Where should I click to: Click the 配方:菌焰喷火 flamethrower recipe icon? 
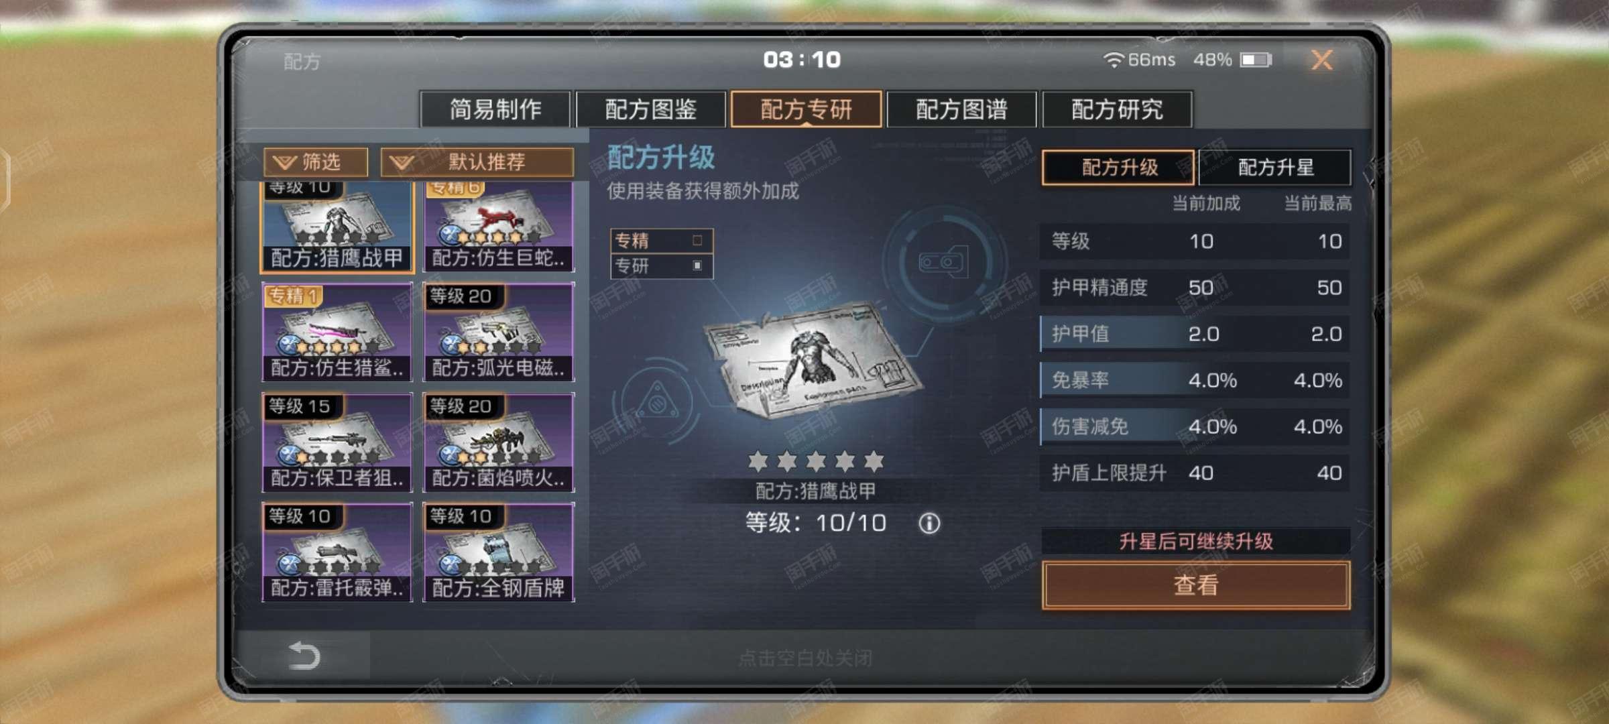tap(499, 442)
